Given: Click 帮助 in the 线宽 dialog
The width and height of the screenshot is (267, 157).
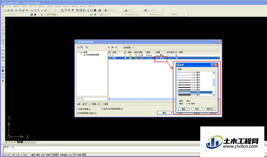Looking at the screenshot, I should click(210, 109).
